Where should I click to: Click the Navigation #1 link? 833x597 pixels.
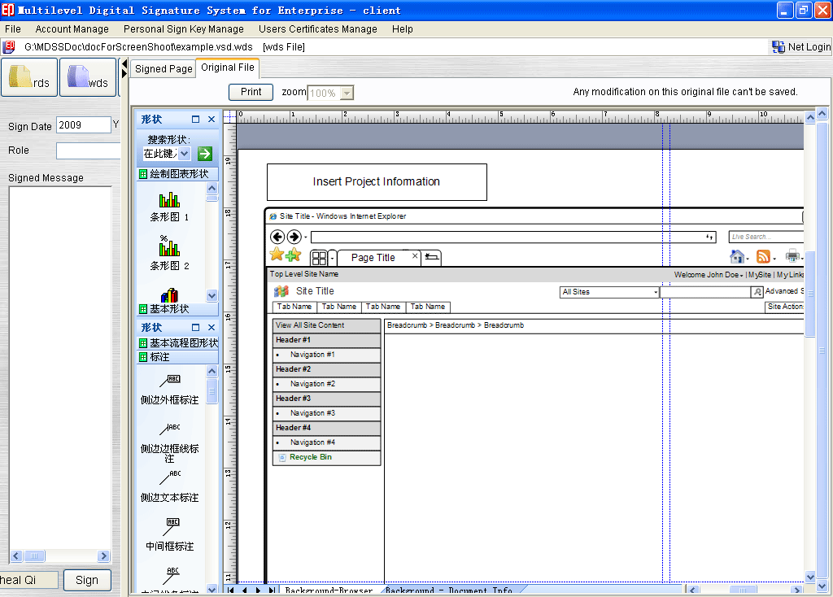coord(312,355)
